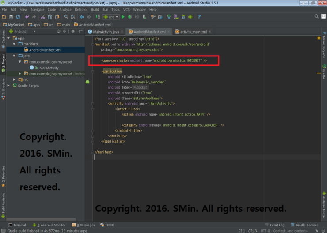
Task: Open the Event Log
Action: coord(275,225)
